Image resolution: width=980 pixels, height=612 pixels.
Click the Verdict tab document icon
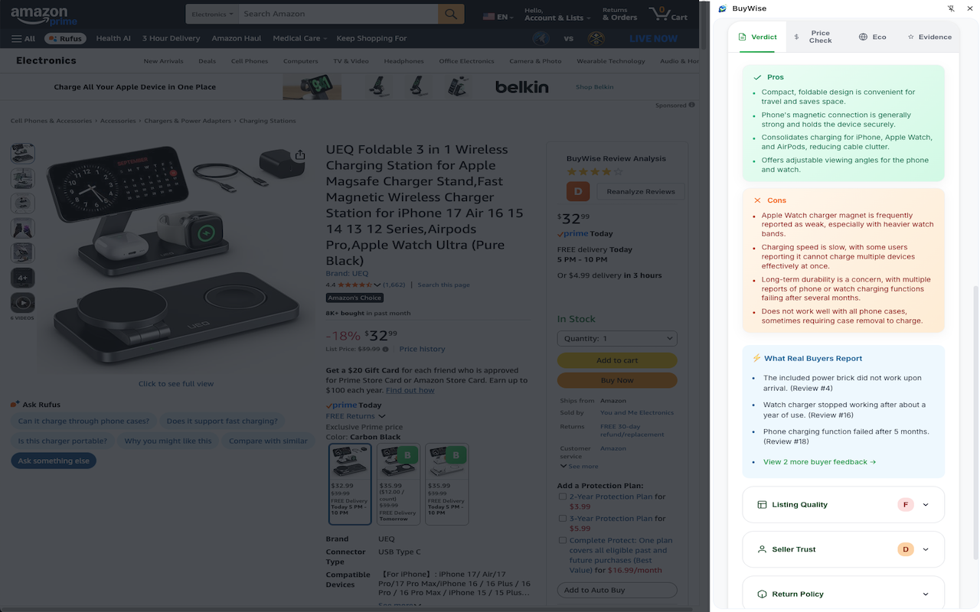coord(742,37)
